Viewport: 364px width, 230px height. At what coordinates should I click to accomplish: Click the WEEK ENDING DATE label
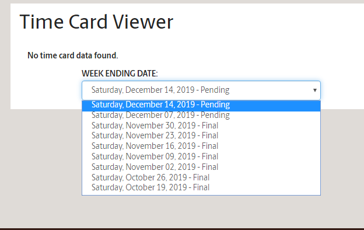120,74
